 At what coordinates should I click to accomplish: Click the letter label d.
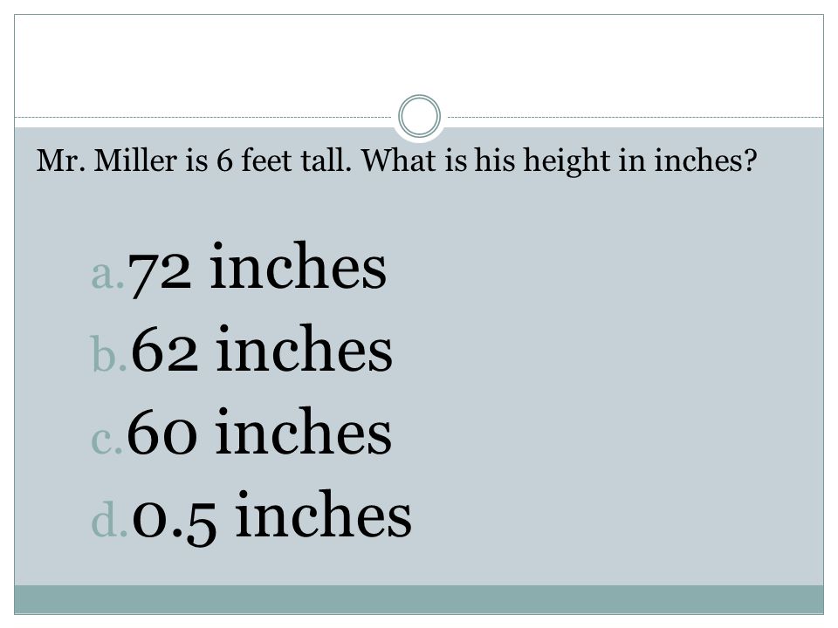click(x=110, y=517)
